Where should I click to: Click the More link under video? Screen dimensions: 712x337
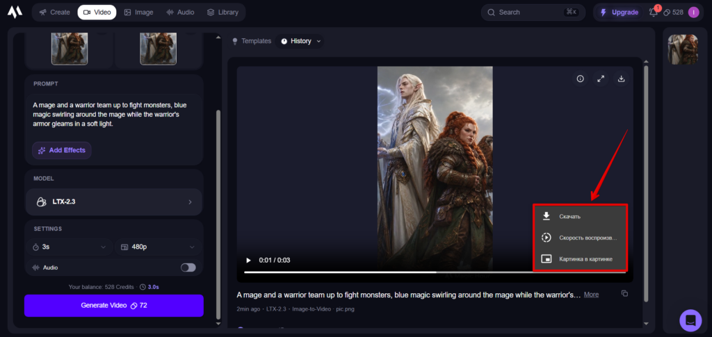(591, 295)
